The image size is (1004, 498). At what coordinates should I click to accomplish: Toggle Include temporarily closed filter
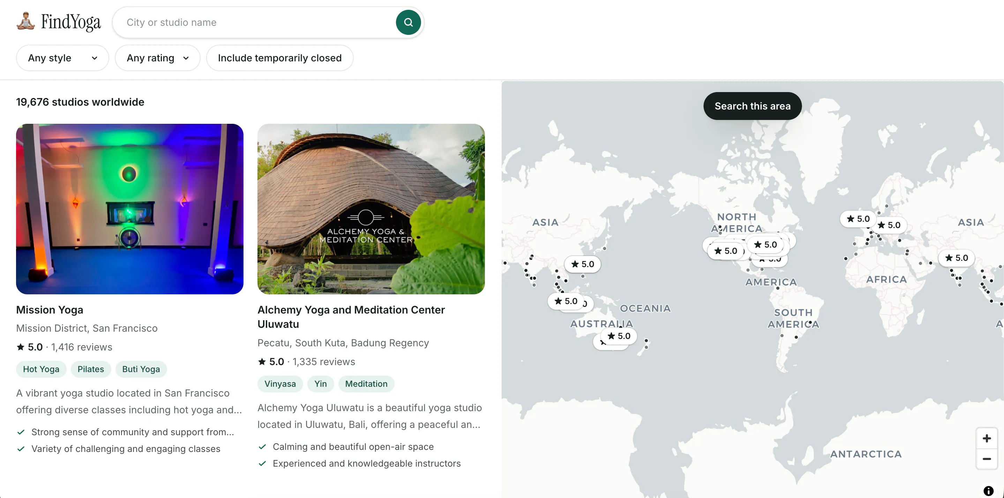[x=279, y=58]
